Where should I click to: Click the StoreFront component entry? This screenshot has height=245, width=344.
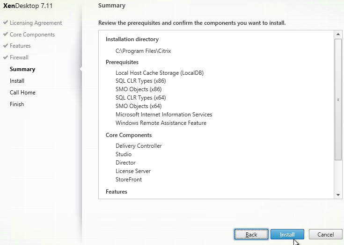(129, 180)
